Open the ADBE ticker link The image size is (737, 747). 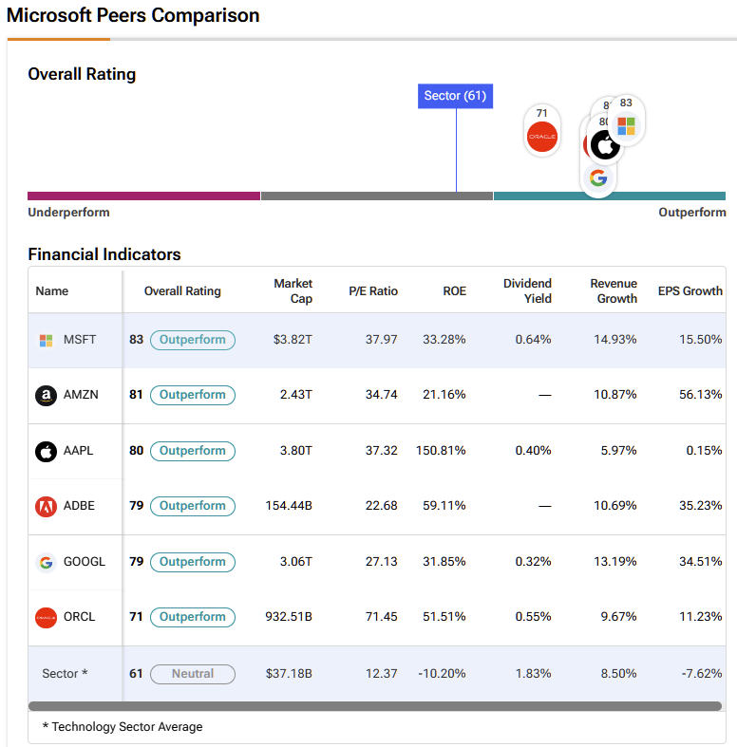click(x=79, y=506)
